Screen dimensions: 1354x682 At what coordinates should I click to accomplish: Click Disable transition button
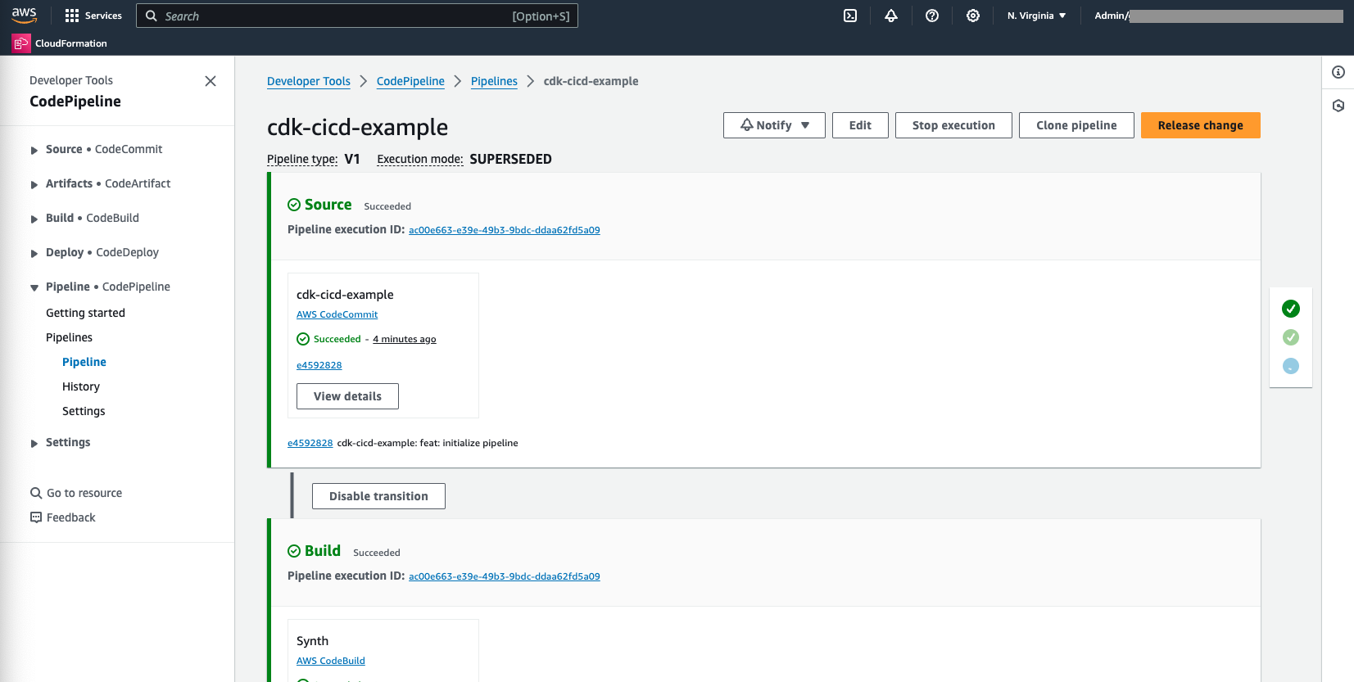pos(378,496)
